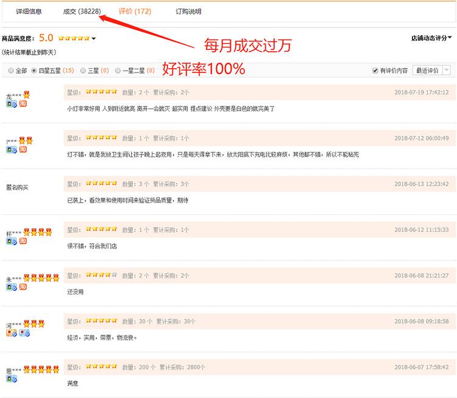Image resolution: width=457 pixels, height=398 pixels.
Task: Click the 匿名购买 buyer name
Action: pyautogui.click(x=17, y=187)
